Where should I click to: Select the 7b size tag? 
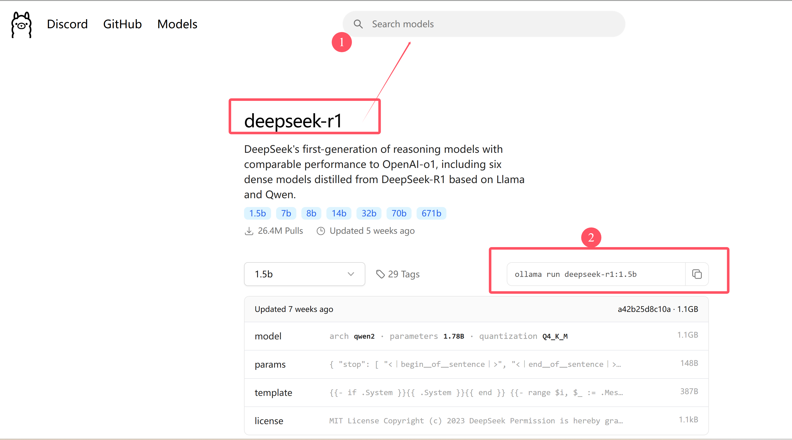(x=286, y=213)
